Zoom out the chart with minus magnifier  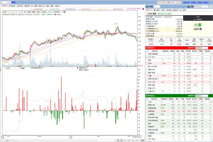coord(118,140)
